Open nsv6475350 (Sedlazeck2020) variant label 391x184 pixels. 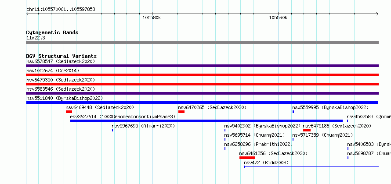click(61, 80)
